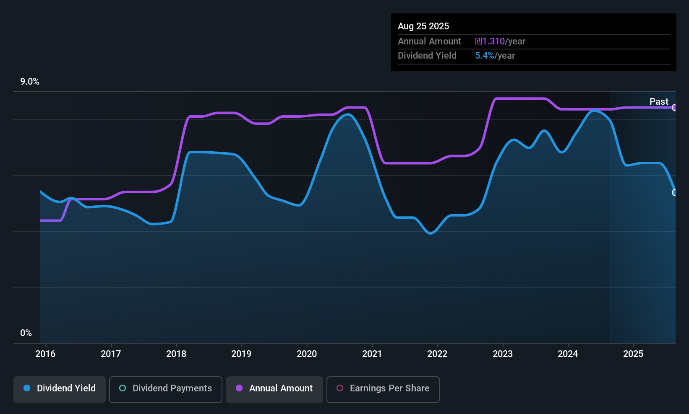Click the Past label on the chart

(659, 101)
